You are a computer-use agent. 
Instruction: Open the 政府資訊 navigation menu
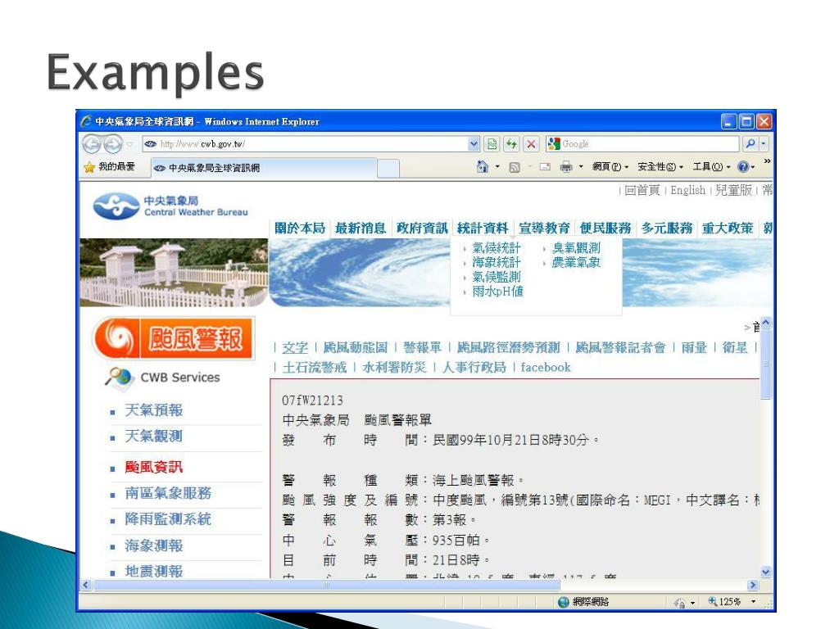click(422, 229)
